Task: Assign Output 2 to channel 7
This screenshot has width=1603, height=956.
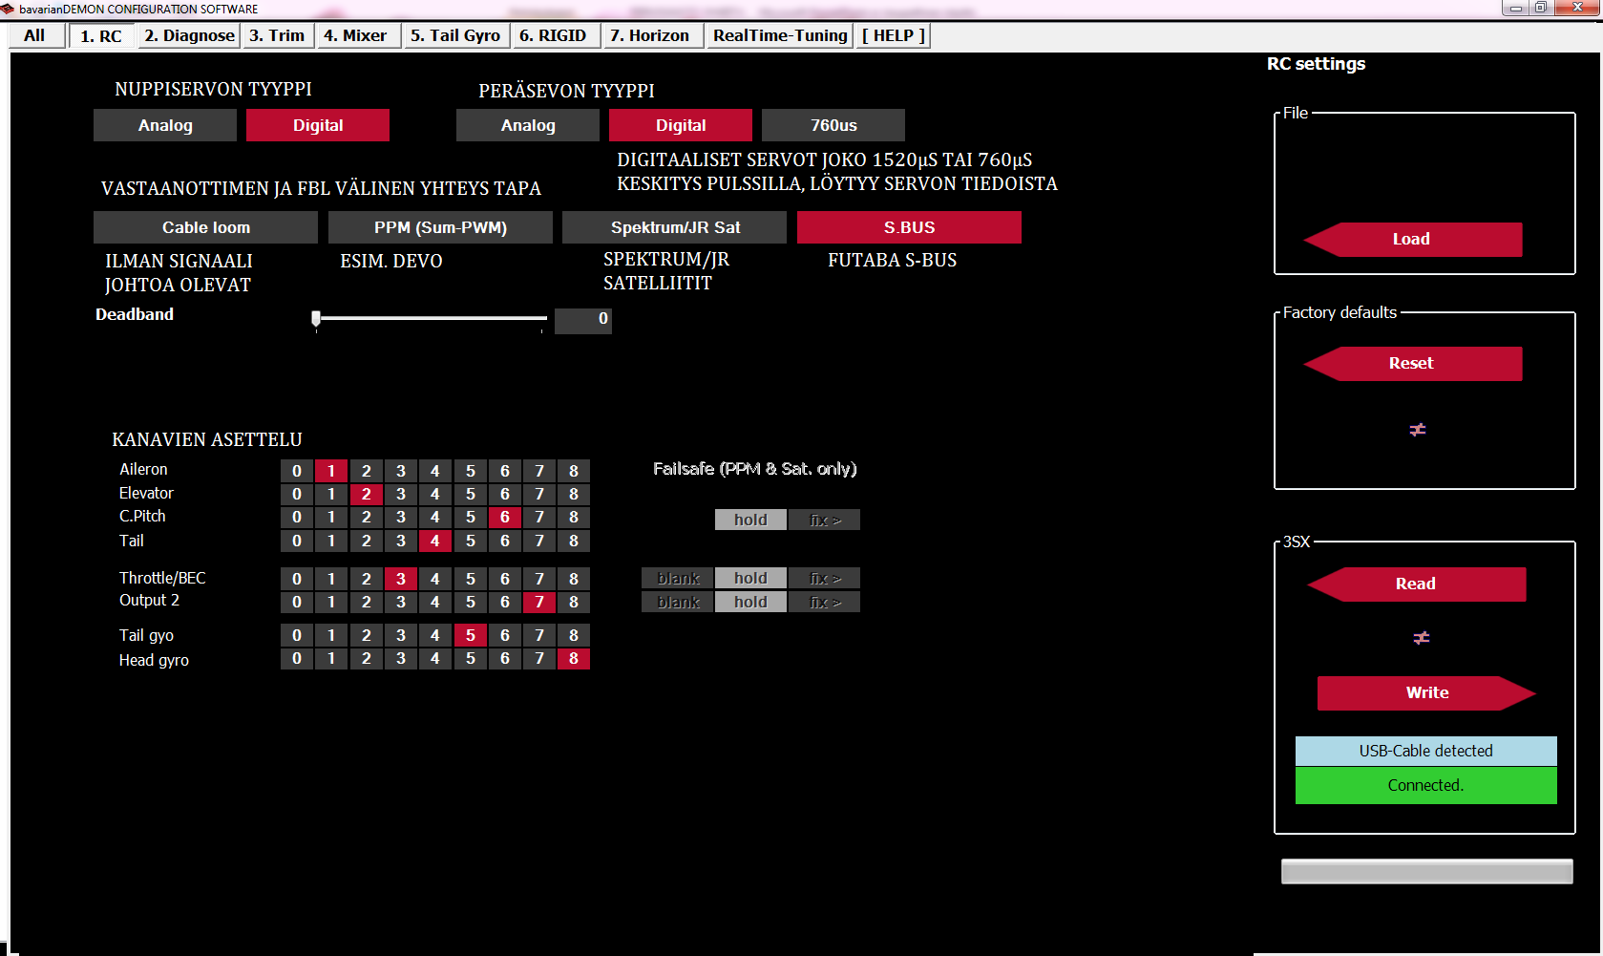Action: (539, 602)
